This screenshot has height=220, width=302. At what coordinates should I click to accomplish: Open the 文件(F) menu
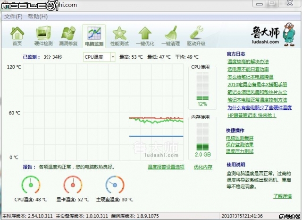point(13,17)
